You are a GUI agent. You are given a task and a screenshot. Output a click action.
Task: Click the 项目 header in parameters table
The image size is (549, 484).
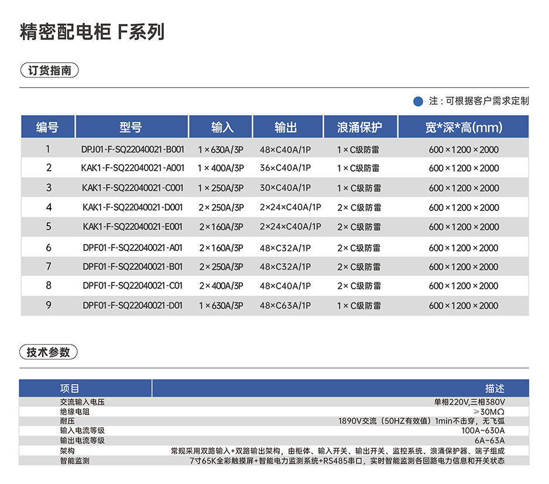[x=70, y=388]
